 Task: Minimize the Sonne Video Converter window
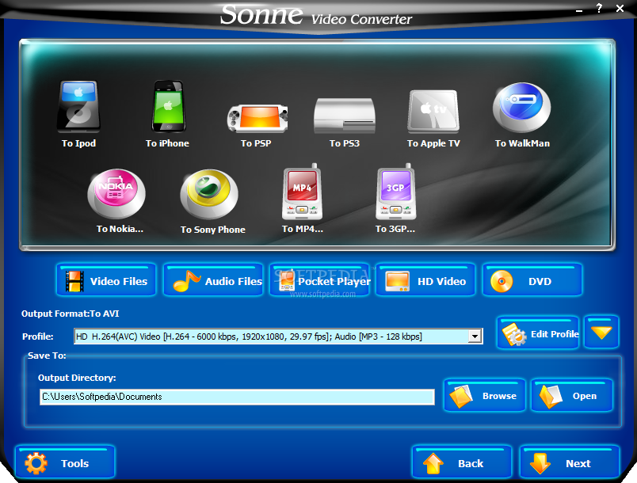click(579, 10)
